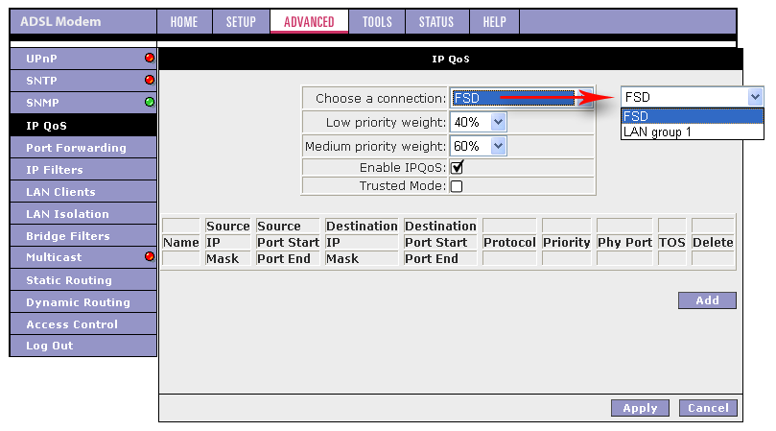Click the Name column header
This screenshot has height=431, width=776.
pyautogui.click(x=180, y=242)
